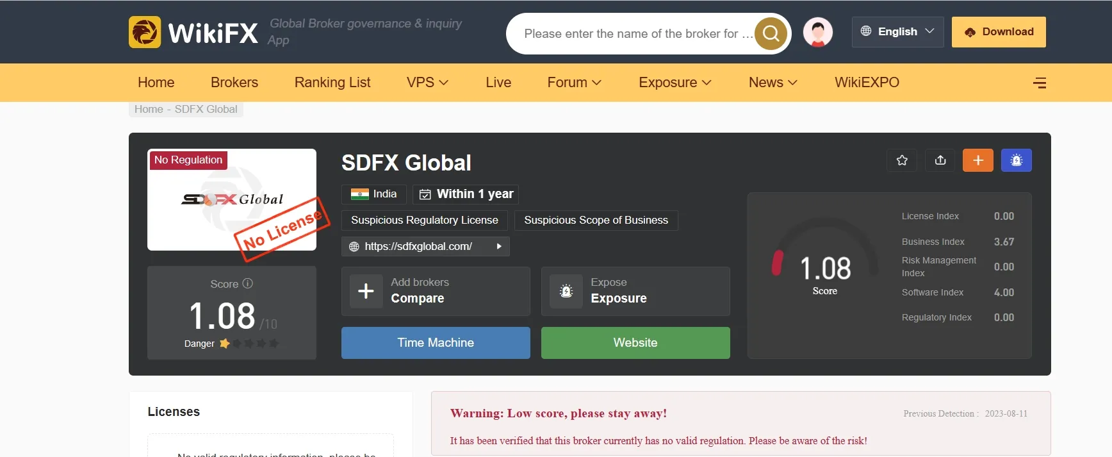Click the Download button
This screenshot has height=457, width=1112.
click(999, 32)
